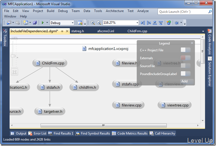Click the left-to-right graph layout icon
Image resolution: width=216 pixels, height=146 pixels.
(143, 23)
